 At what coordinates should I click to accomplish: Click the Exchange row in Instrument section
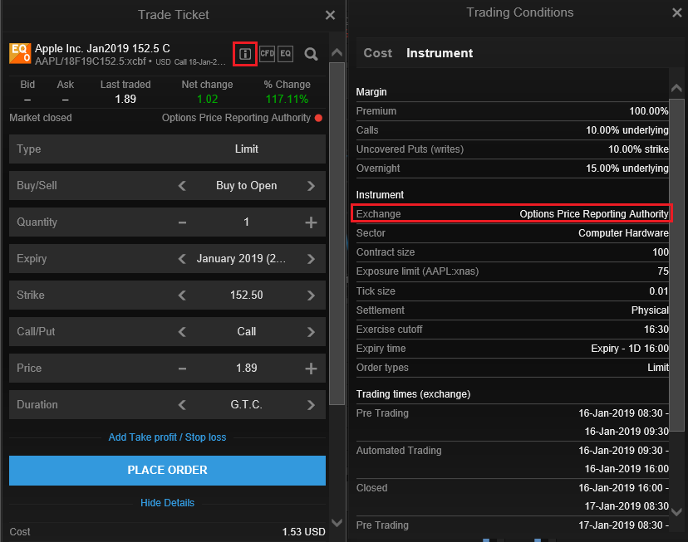pyautogui.click(x=512, y=214)
